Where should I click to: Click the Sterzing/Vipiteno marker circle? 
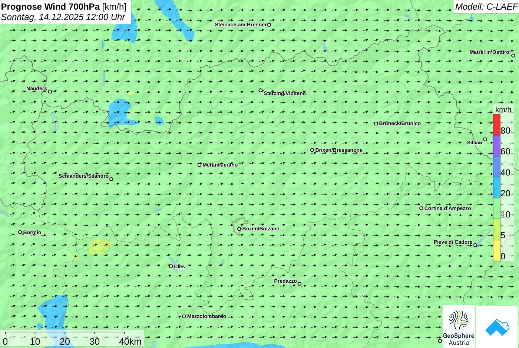point(261,90)
